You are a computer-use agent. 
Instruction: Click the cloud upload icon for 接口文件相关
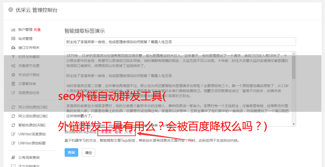[x=13, y=48]
